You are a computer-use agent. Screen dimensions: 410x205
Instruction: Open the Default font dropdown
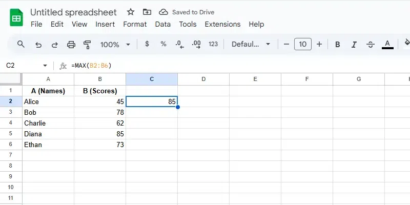(x=251, y=45)
